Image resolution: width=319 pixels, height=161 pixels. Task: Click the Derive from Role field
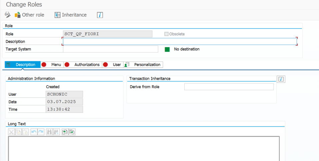point(229,87)
